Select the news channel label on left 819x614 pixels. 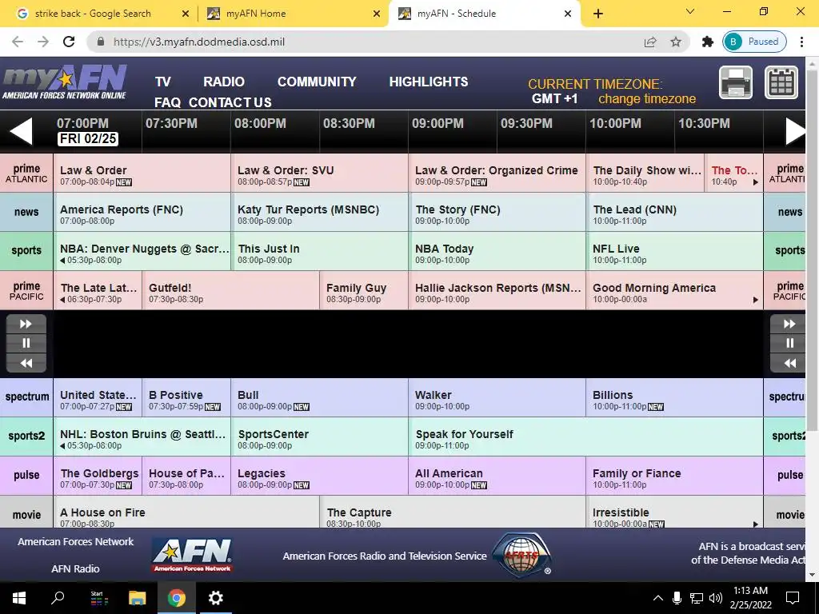point(26,212)
